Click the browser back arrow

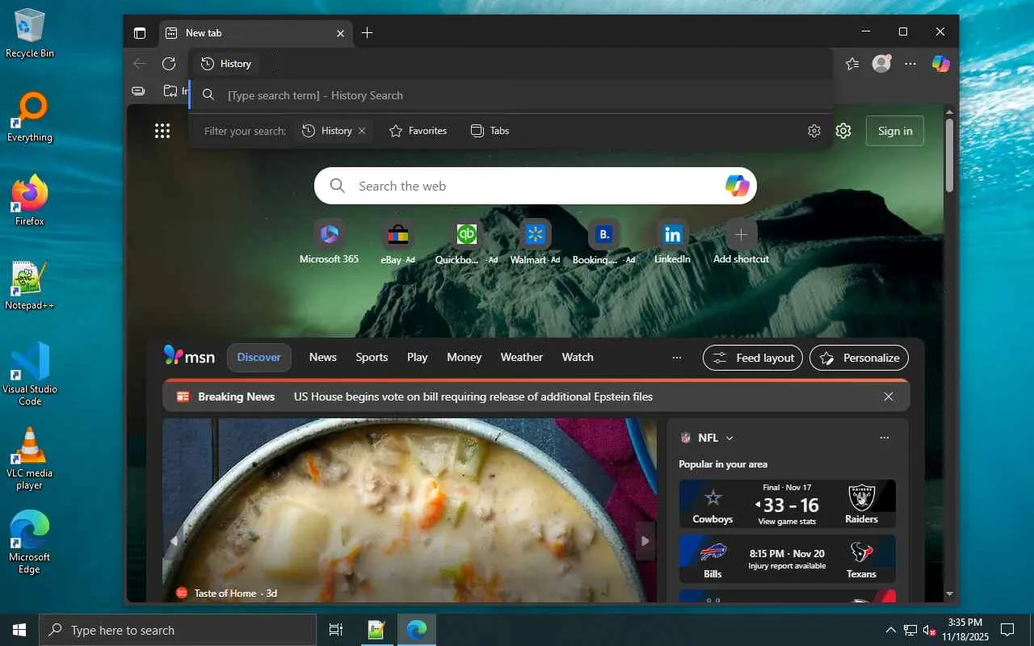tap(140, 64)
